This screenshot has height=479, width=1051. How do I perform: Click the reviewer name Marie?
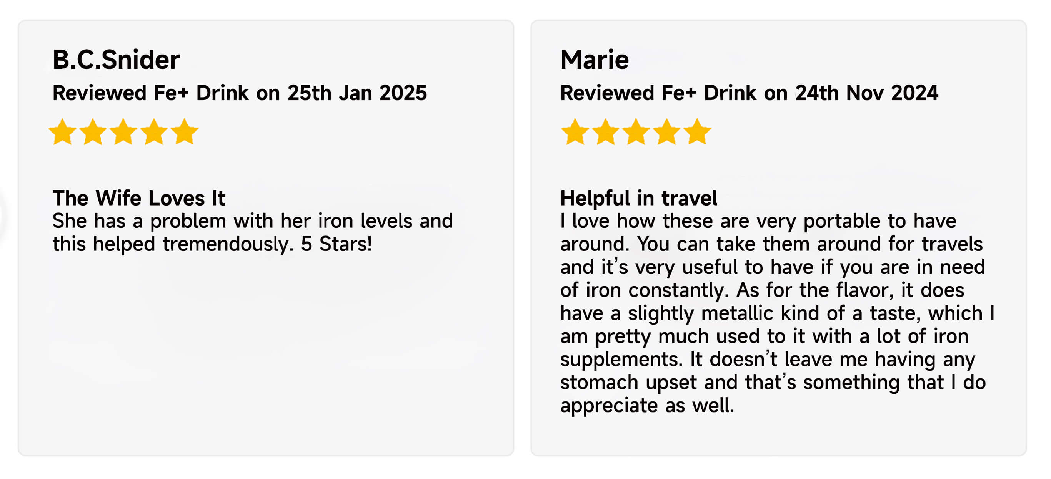(595, 60)
